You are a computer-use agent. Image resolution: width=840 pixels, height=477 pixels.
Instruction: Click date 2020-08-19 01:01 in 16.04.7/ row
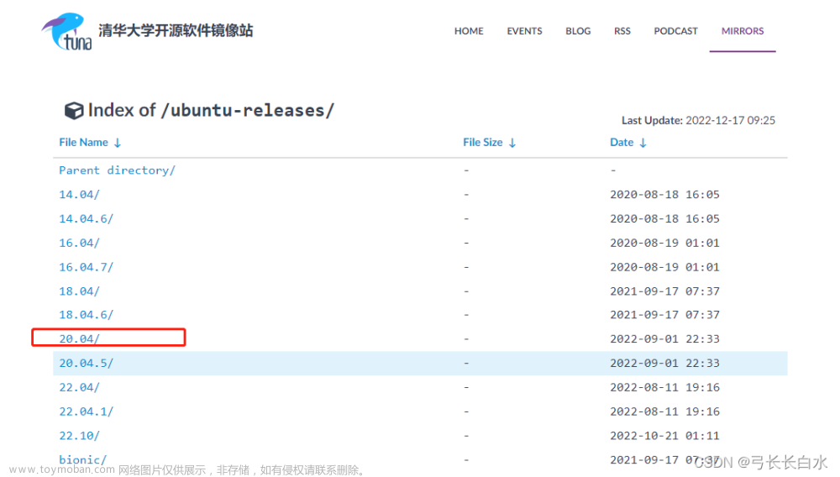pyautogui.click(x=664, y=266)
